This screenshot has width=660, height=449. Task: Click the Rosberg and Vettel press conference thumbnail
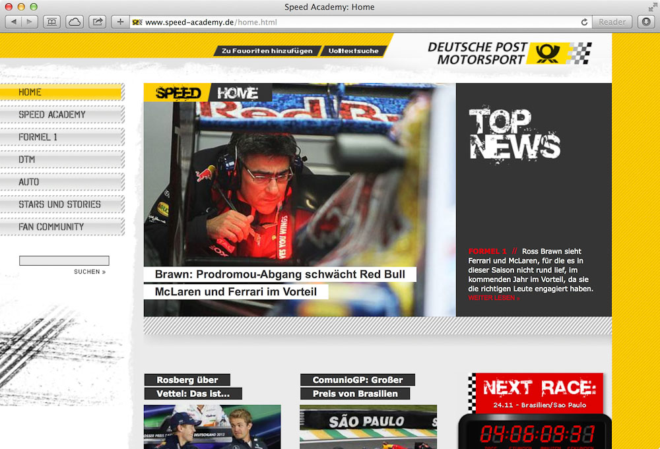[x=212, y=427]
